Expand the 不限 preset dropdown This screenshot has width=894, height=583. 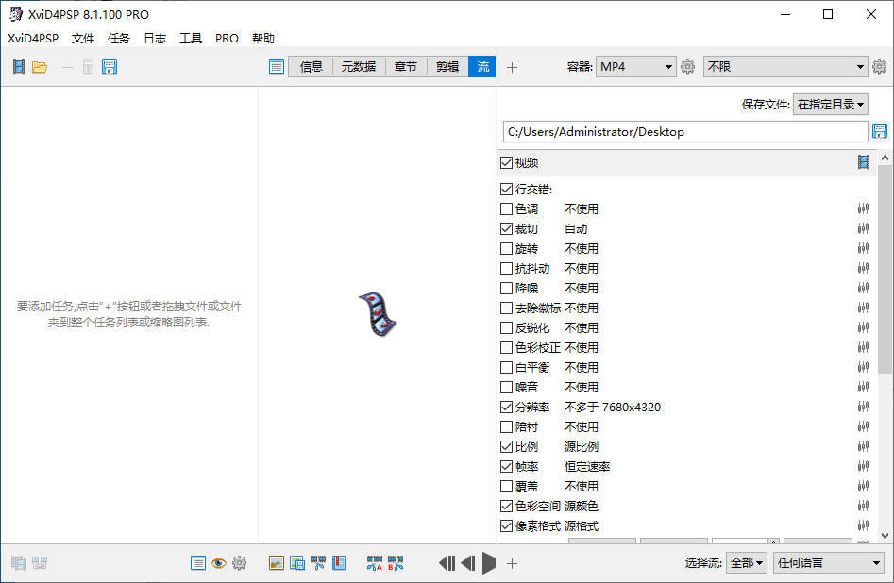pyautogui.click(x=785, y=67)
